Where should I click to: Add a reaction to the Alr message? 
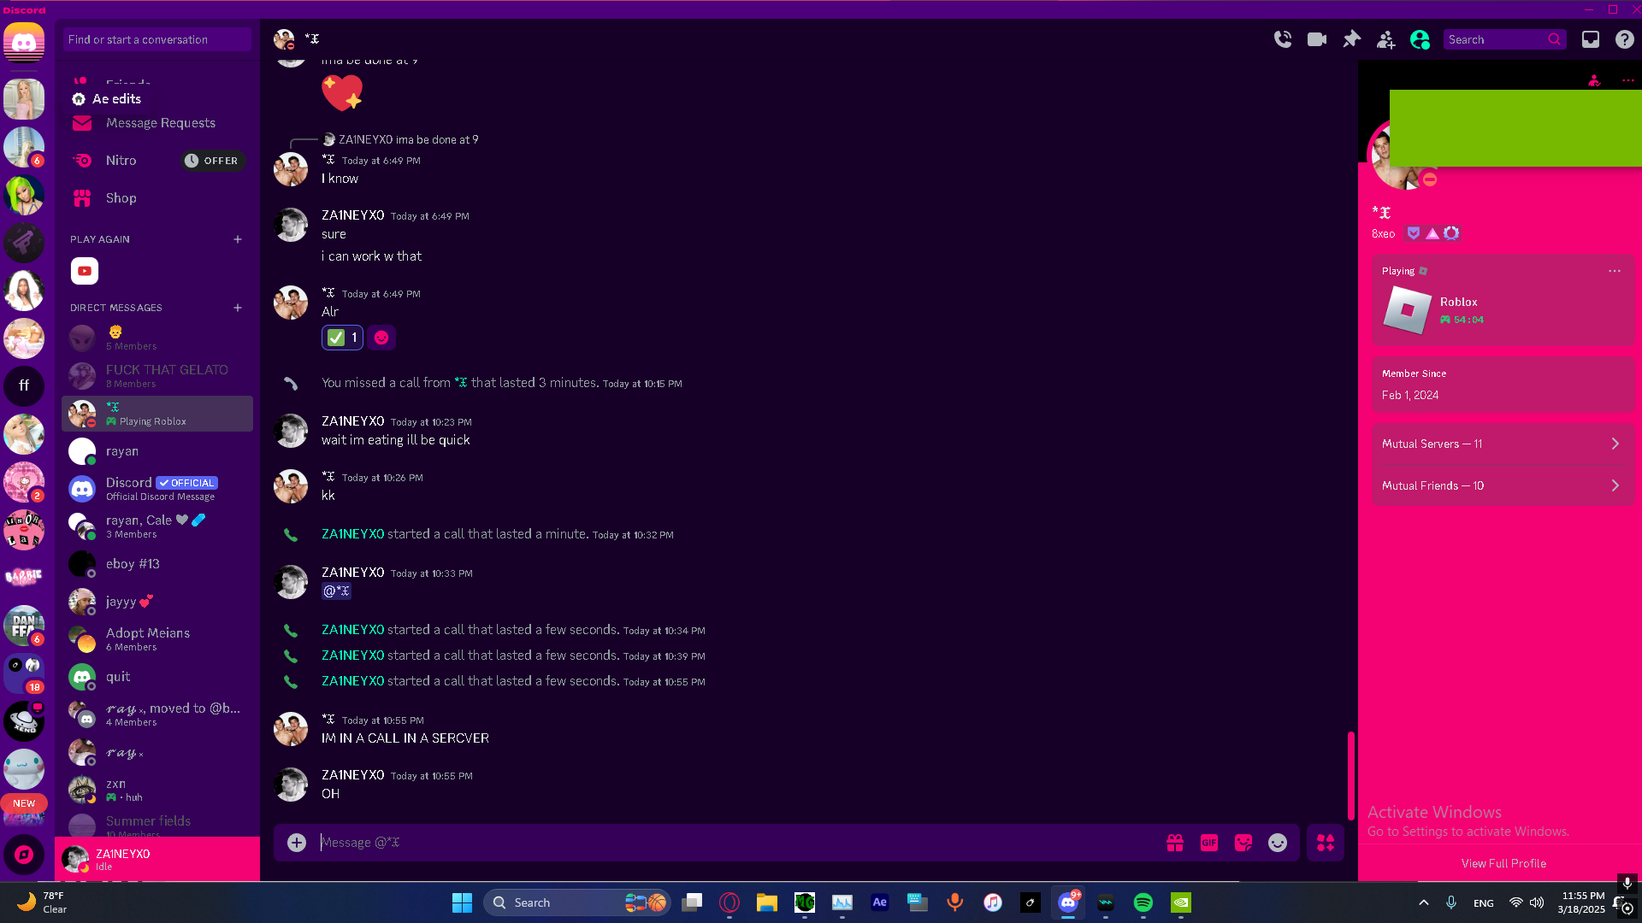tap(381, 338)
